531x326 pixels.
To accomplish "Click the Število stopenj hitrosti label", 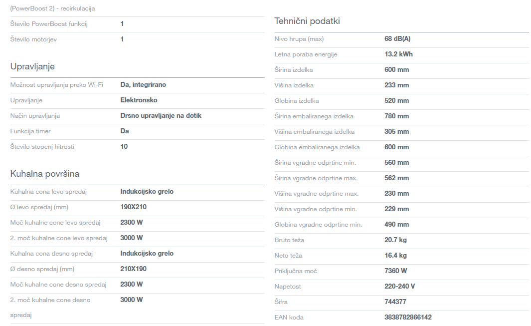I will point(42,147).
